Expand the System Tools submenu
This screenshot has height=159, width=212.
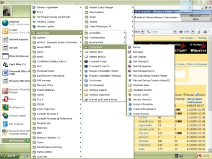coord(104,47)
